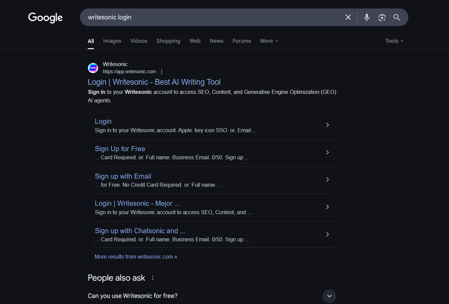Open Login | Writesonic - Mejor sitelink
Image resolution: width=449 pixels, height=304 pixels.
pyautogui.click(x=137, y=203)
